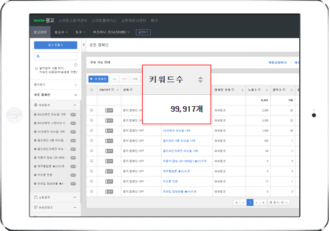Viewport: 330px width, 231px height.
Task: Tick the sidebar search option checkbox
Action: [36, 68]
